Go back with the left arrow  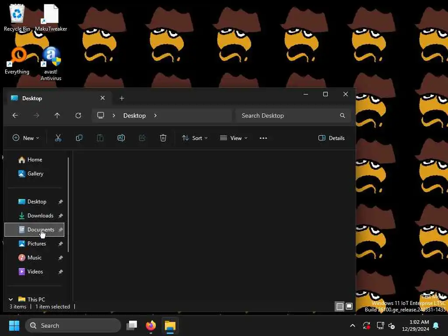point(15,115)
